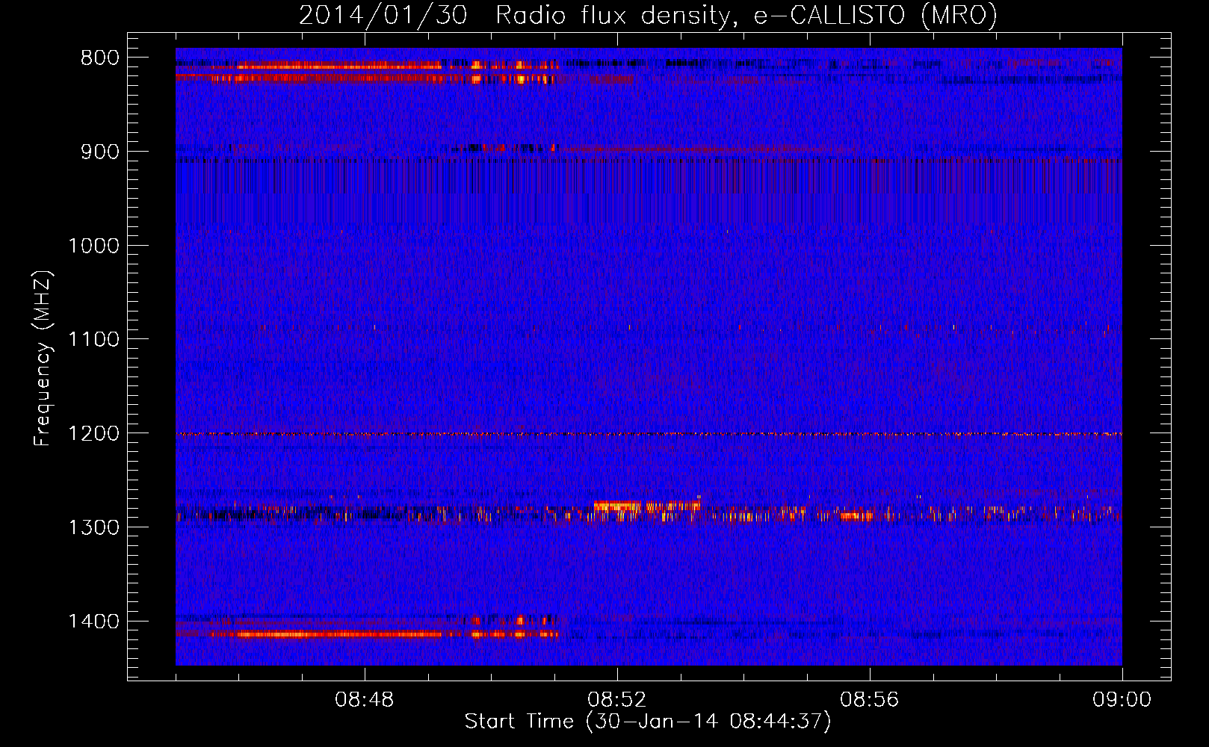Viewport: 1209px width, 747px height.
Task: Click the 1300 frequency tick label
Action: pyautogui.click(x=93, y=527)
